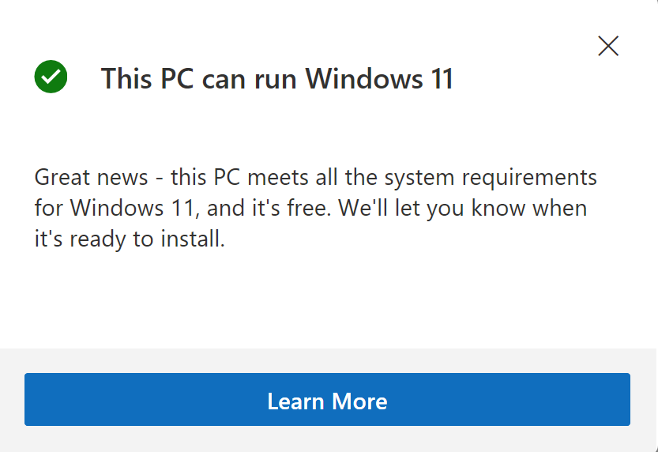The height and width of the screenshot is (452, 658).
Task: Click the "Windows 11" words in the heading
Action: click(380, 79)
